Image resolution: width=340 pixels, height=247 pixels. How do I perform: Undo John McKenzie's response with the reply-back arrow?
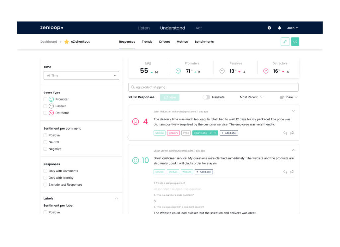pos(285,133)
